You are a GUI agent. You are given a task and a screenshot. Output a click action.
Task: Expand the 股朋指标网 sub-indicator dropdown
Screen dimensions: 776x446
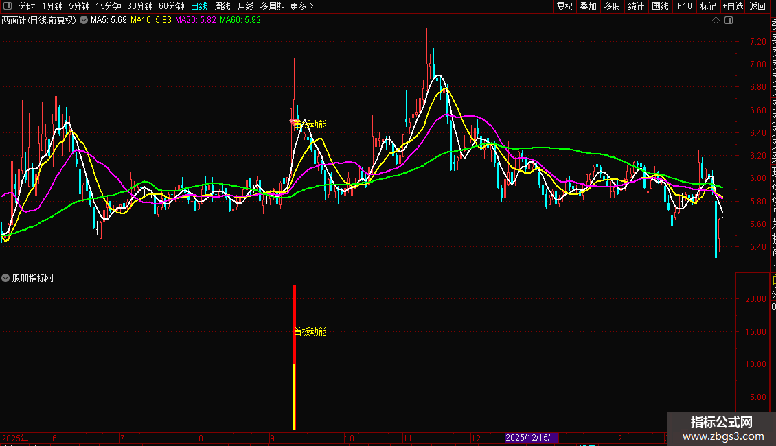click(6, 278)
